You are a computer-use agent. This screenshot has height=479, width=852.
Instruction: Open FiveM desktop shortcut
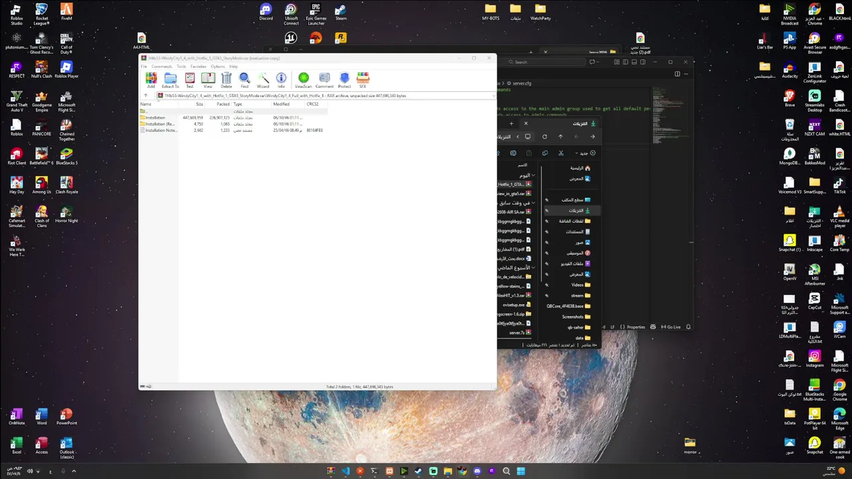click(66, 13)
